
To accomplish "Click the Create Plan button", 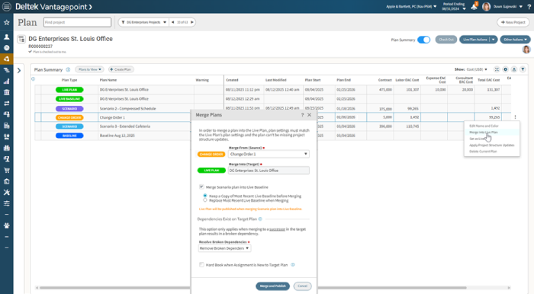I will [121, 69].
